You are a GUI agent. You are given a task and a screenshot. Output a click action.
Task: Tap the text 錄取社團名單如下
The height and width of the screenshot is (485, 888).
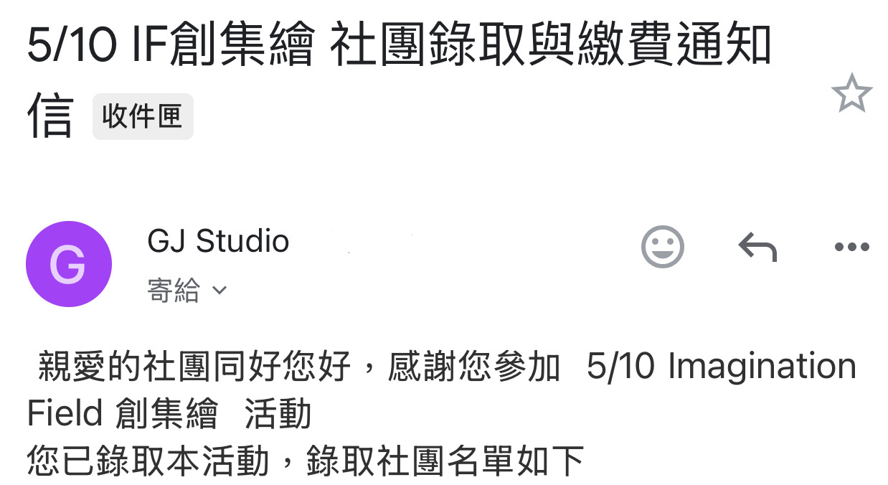pyautogui.click(x=445, y=461)
